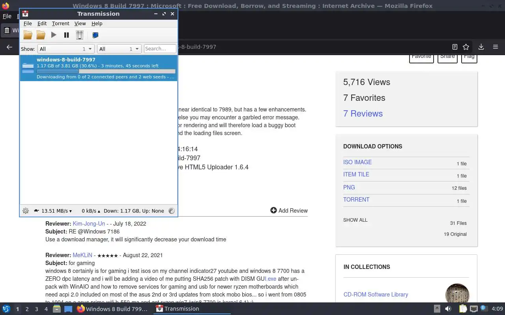Click the Share button on archive page

pyautogui.click(x=447, y=57)
